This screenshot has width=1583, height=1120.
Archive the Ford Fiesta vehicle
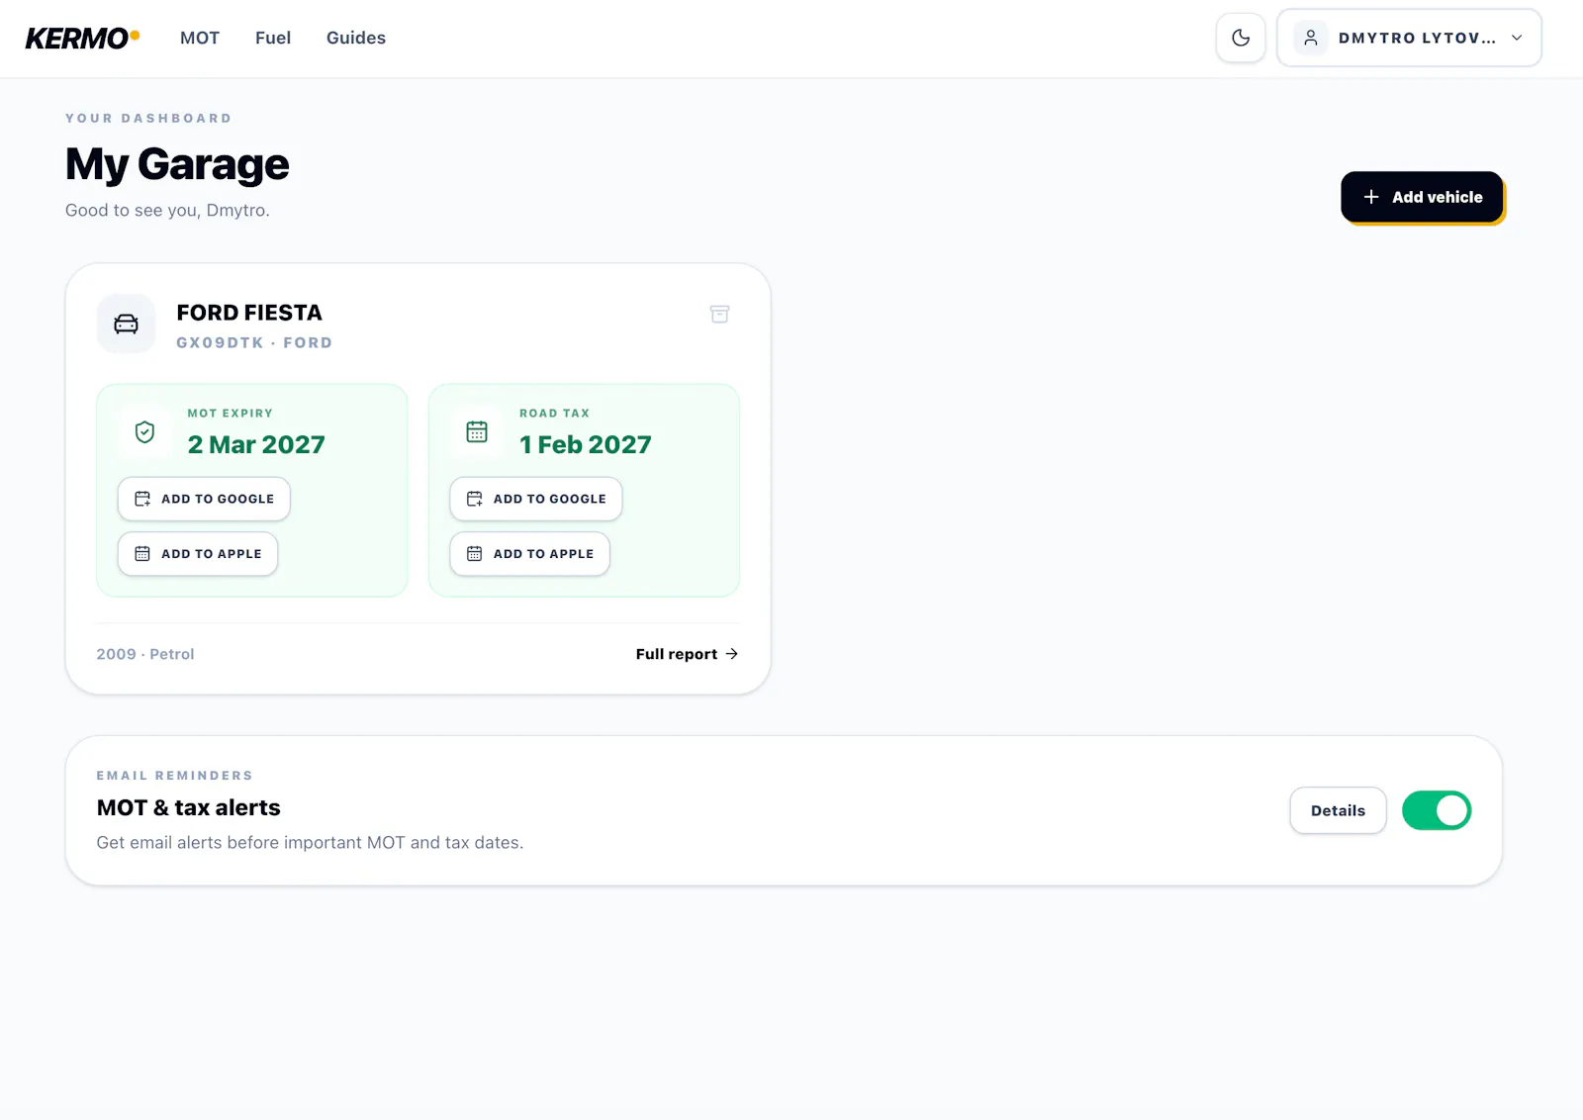click(719, 314)
